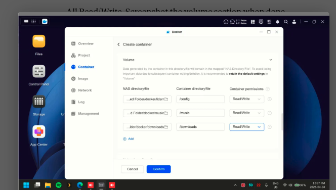Image resolution: width=336 pixels, height=190 pixels.
Task: Click Confirm to create container
Action: 158,169
